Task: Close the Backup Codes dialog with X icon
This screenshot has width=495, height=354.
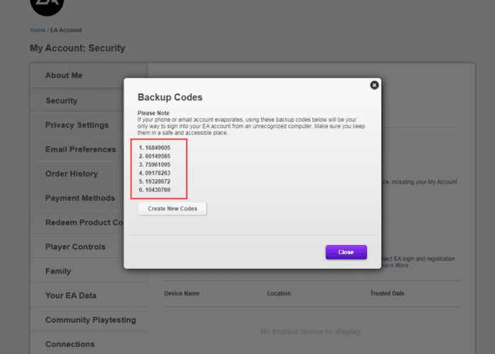Action: [x=374, y=85]
